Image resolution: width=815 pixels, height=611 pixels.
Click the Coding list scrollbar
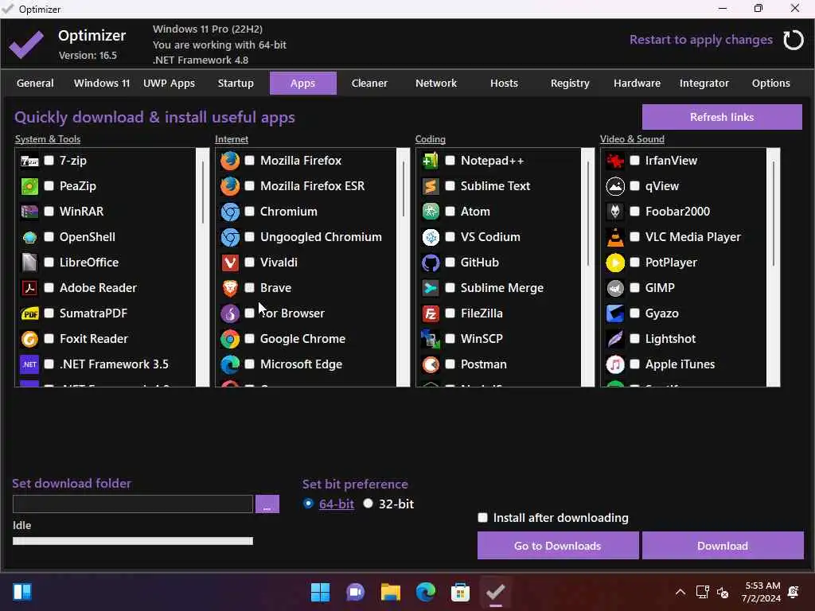tap(588, 267)
